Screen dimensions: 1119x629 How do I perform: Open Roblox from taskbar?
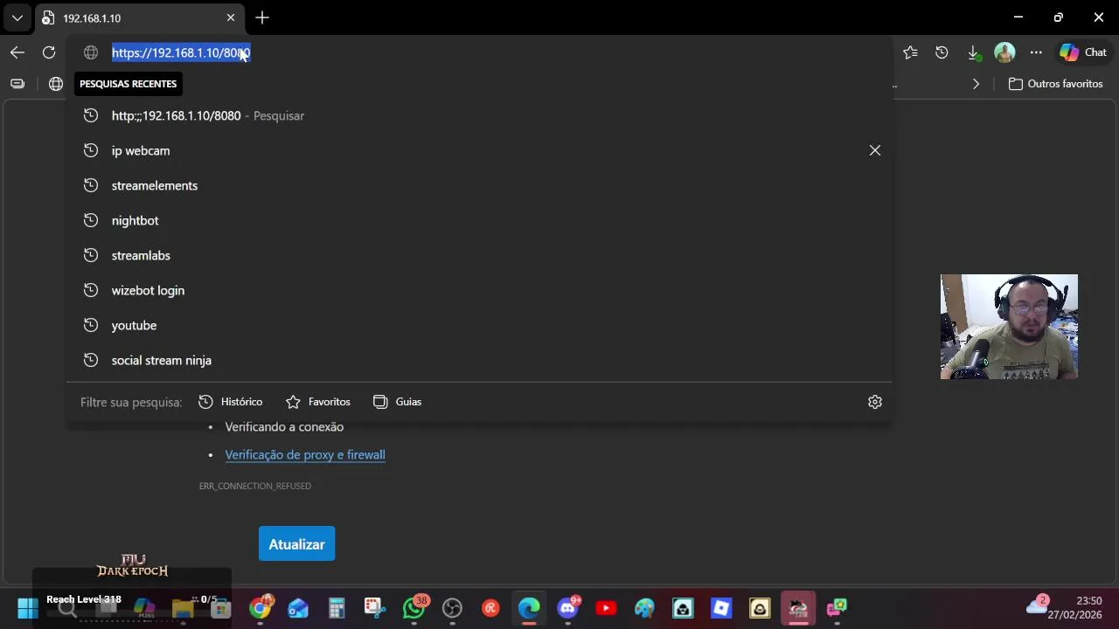point(721,608)
